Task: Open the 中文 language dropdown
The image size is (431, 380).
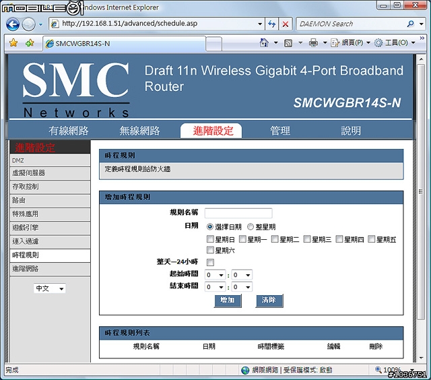Action: coord(50,288)
